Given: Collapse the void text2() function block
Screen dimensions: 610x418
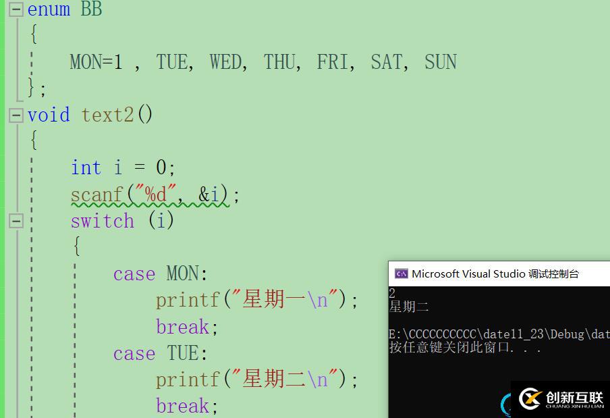Looking at the screenshot, I should (x=16, y=115).
